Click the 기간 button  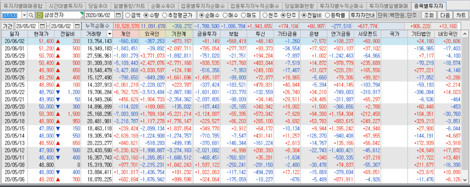click(8, 26)
